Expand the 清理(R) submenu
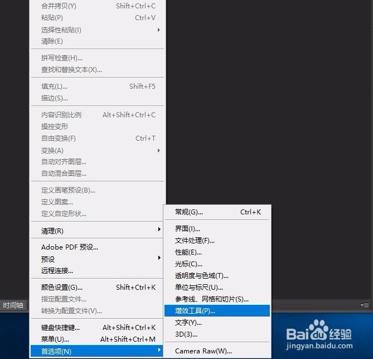This screenshot has width=373, height=359. pos(97,231)
